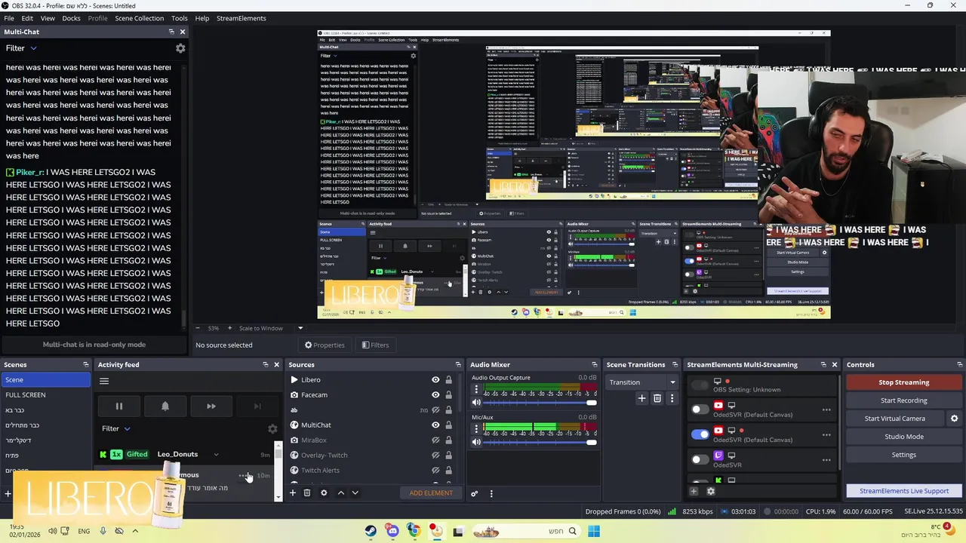This screenshot has width=966, height=543.
Task: Lock the Facecam source
Action: tap(448, 394)
